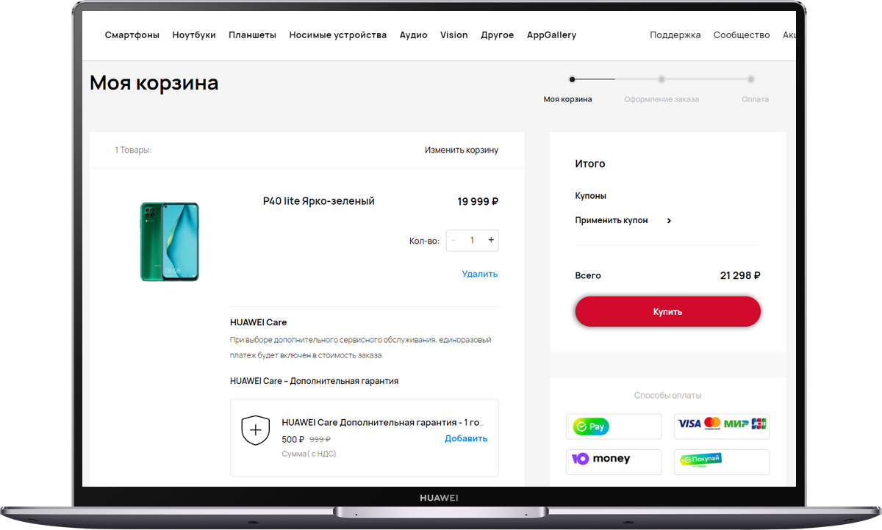Open the Поддержка link
The image size is (882, 530).
click(675, 35)
